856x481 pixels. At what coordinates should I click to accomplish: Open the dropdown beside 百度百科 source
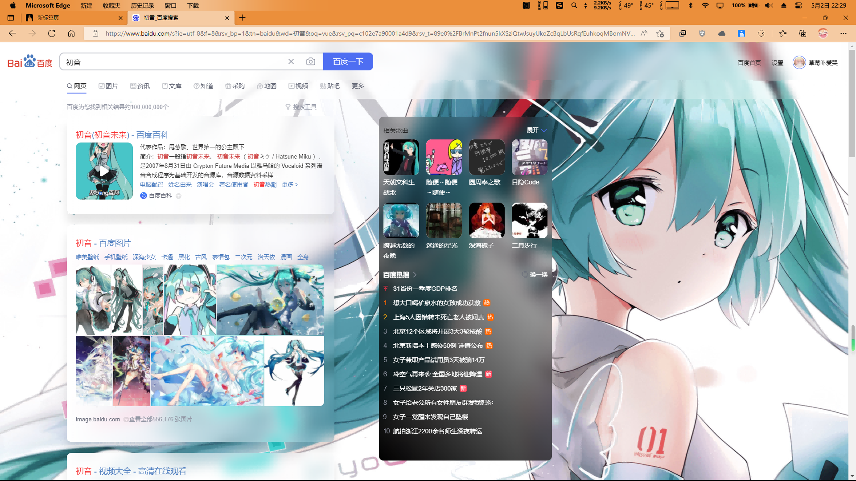click(x=179, y=196)
